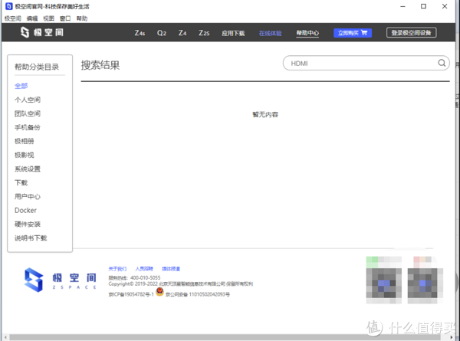The width and height of the screenshot is (460, 341).
Task: Click the blue 立即购买 button
Action: (353, 33)
